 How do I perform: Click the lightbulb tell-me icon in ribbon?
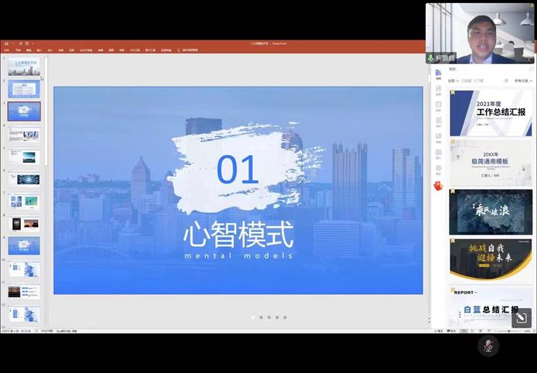pyautogui.click(x=178, y=50)
